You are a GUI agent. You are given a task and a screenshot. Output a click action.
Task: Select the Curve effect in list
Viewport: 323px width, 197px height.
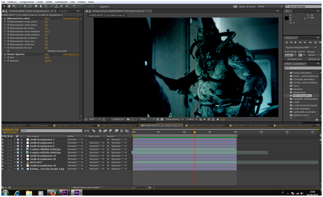[x=296, y=86]
